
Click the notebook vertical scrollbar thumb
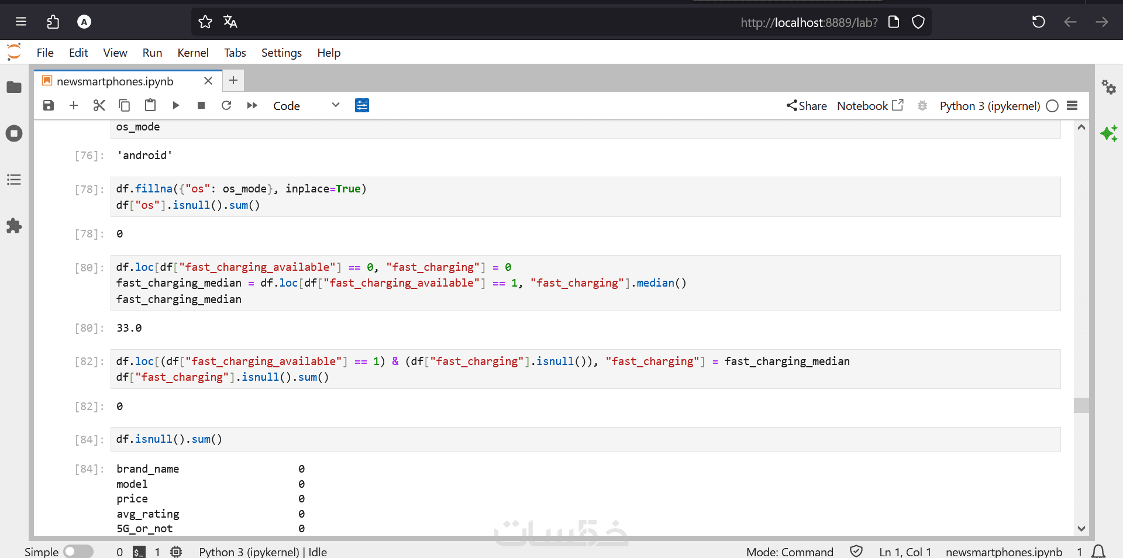pyautogui.click(x=1081, y=405)
